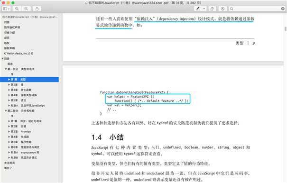Image resolution: width=287 pixels, height=183 pixels.
Task: Click the highlighted code box in the page
Action: [148, 99]
